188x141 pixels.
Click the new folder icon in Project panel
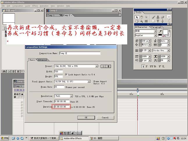point(9,72)
